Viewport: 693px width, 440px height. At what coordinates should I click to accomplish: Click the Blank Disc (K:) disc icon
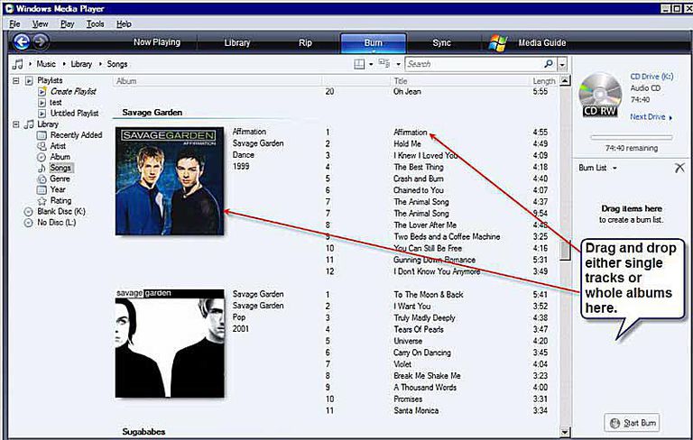28,212
